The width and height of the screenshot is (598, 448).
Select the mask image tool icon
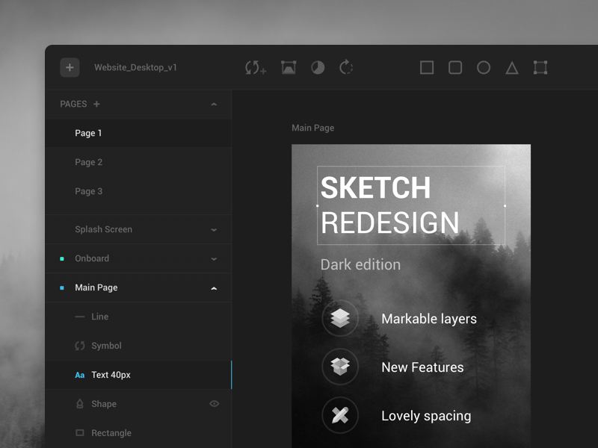pyautogui.click(x=289, y=68)
